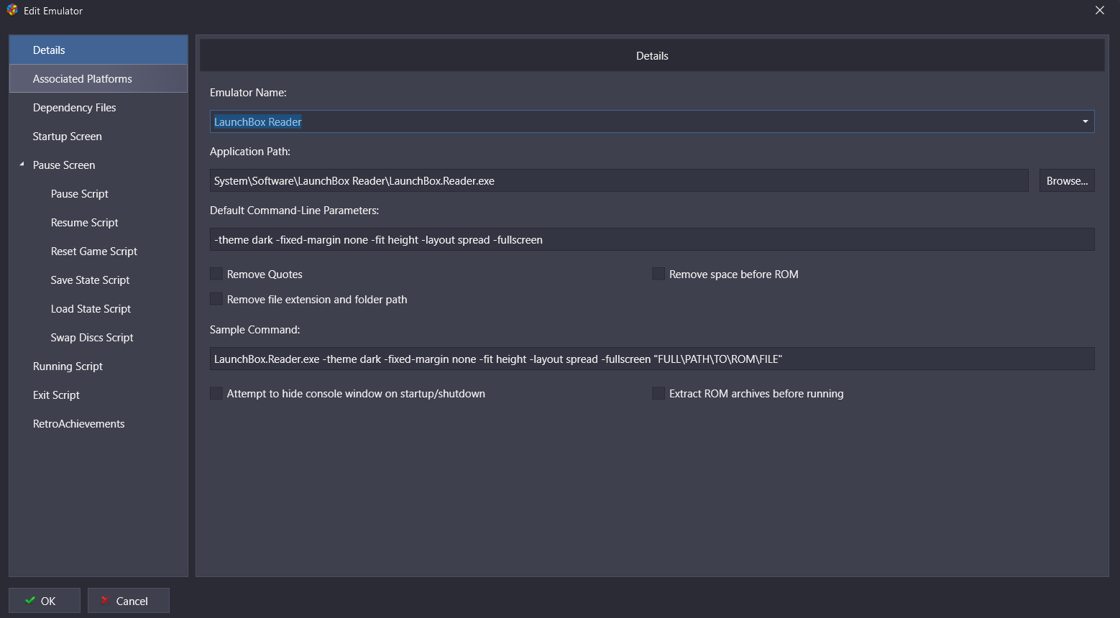Screen dimensions: 1120x618
Task: Collapse the Pause Screen tree node
Action: tap(22, 165)
